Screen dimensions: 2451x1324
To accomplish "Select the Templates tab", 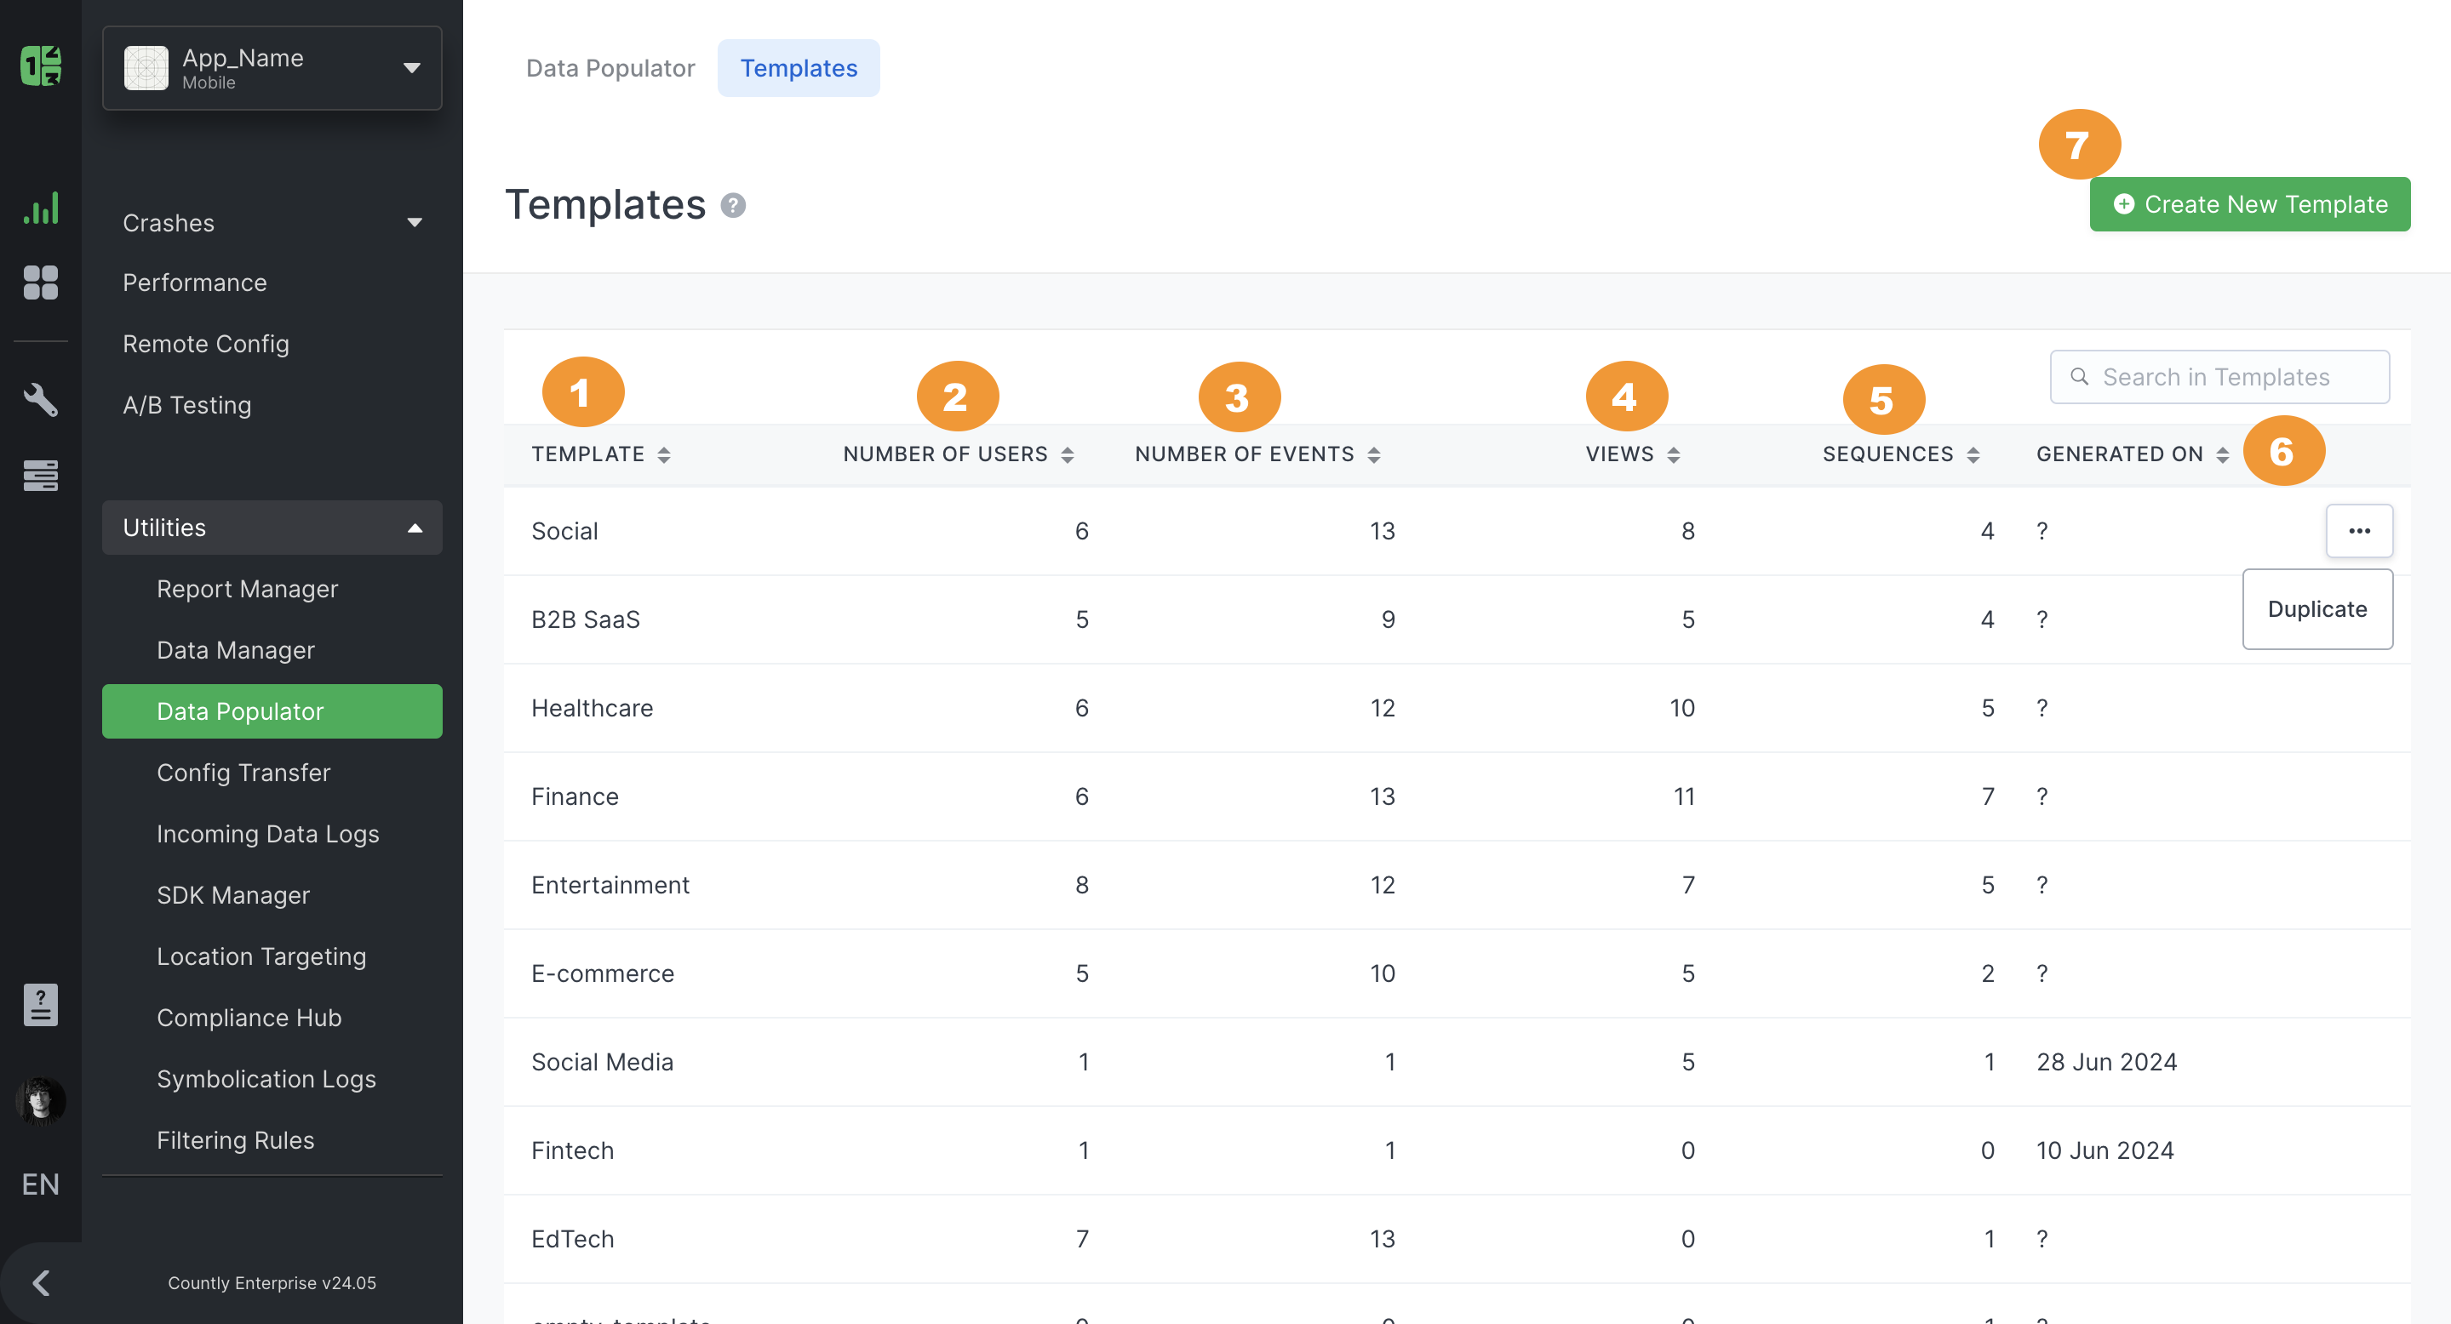I will click(x=799, y=67).
